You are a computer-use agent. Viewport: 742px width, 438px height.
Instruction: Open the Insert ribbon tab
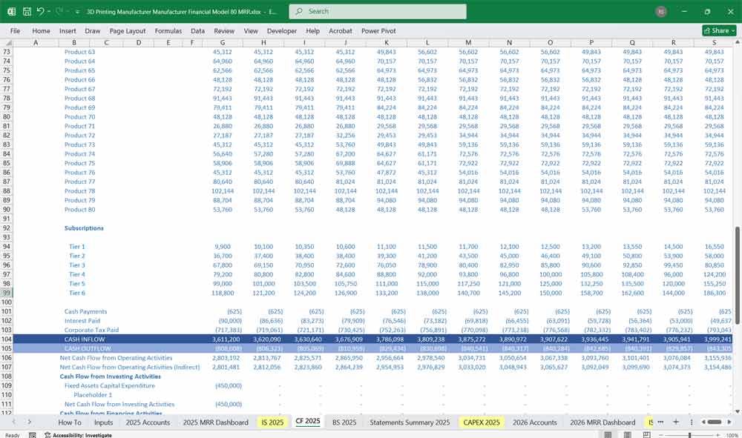(68, 30)
